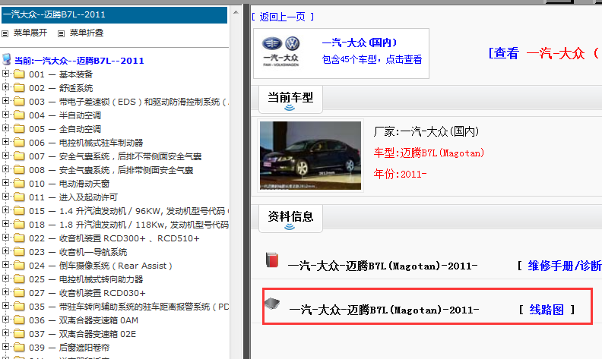This screenshot has width=602, height=359.
Task: Click folder icon for 002 舒适系统
Action: tap(19, 88)
